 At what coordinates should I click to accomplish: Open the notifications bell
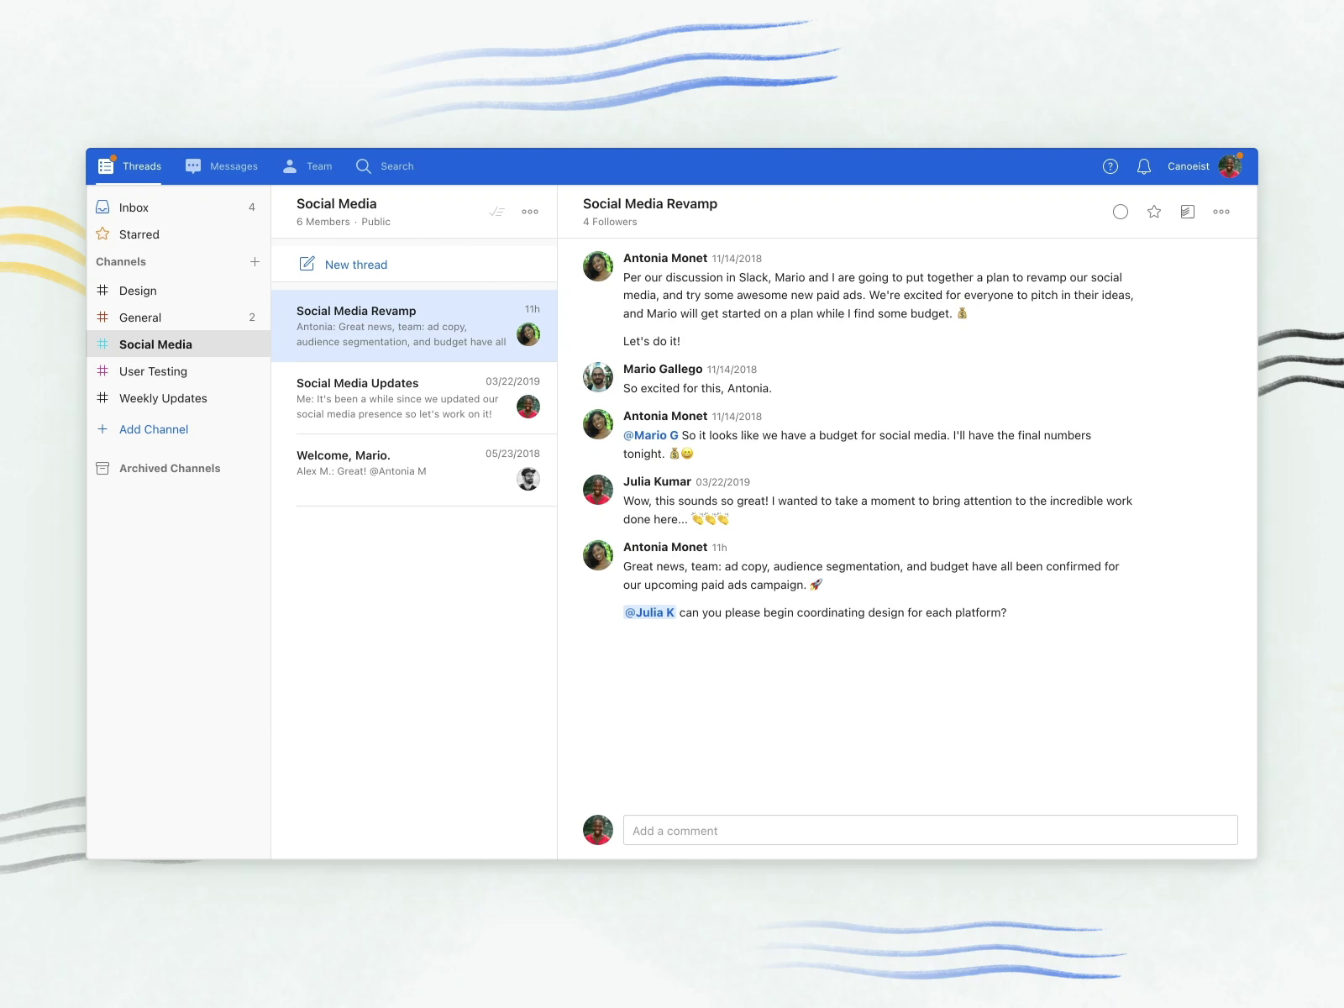(1143, 166)
